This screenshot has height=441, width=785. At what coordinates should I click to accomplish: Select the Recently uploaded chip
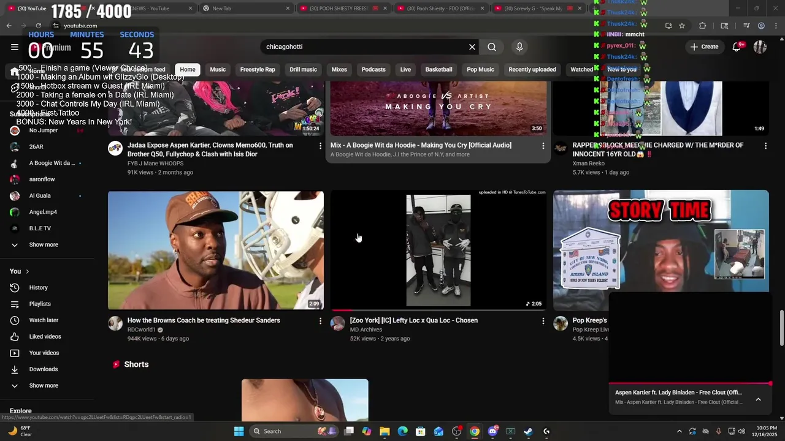pos(532,70)
